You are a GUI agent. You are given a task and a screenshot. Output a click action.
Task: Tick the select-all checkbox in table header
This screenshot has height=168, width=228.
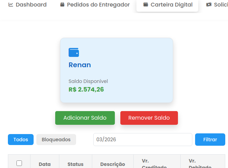pos(19,163)
